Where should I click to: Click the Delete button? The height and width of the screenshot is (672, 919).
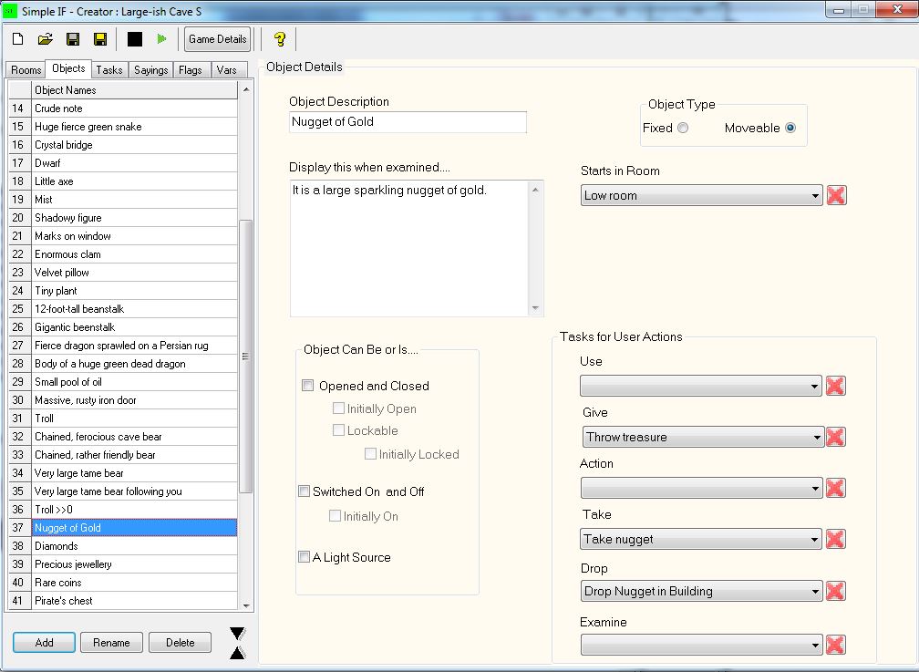pyautogui.click(x=180, y=642)
